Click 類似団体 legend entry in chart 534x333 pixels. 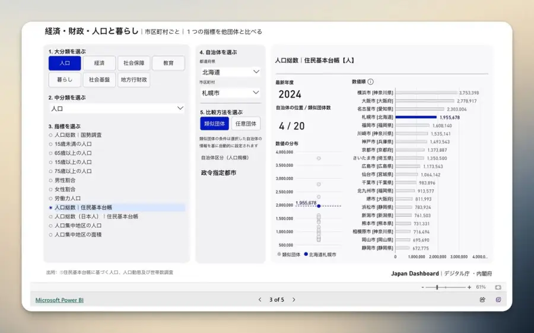pyautogui.click(x=289, y=254)
